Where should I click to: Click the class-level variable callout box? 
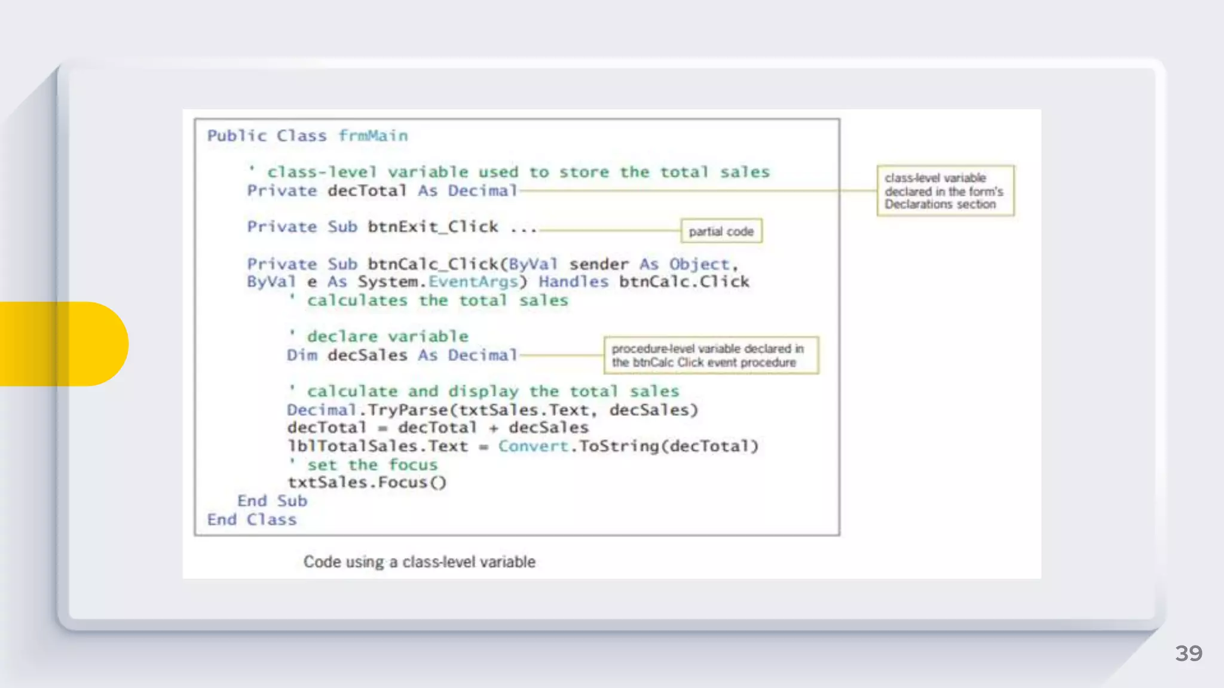tap(945, 191)
